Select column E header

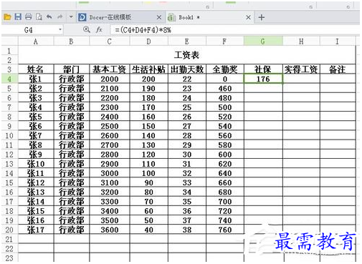pyautogui.click(x=187, y=41)
